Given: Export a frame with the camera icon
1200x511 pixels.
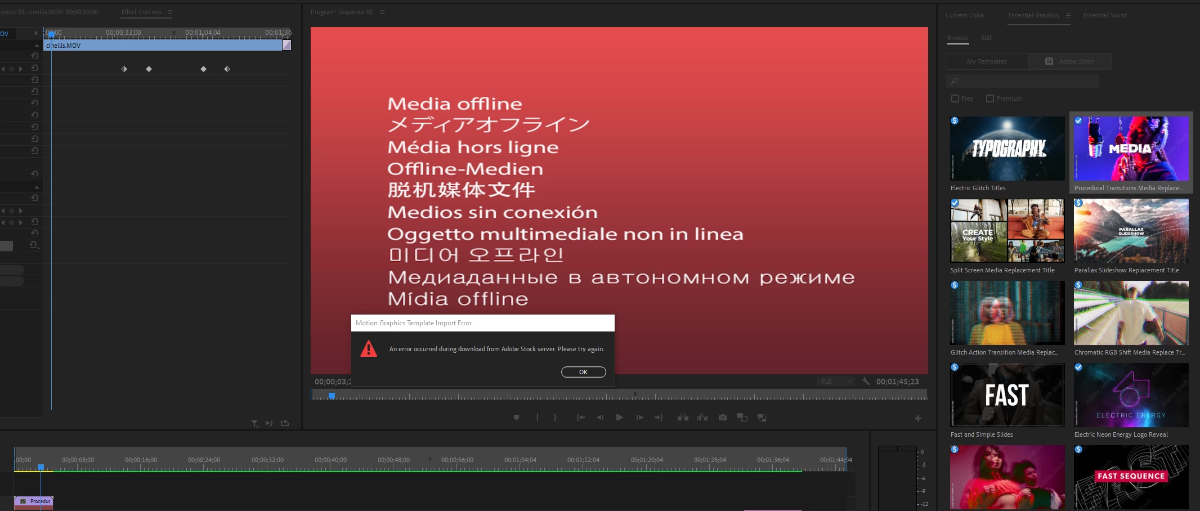Looking at the screenshot, I should pyautogui.click(x=723, y=418).
